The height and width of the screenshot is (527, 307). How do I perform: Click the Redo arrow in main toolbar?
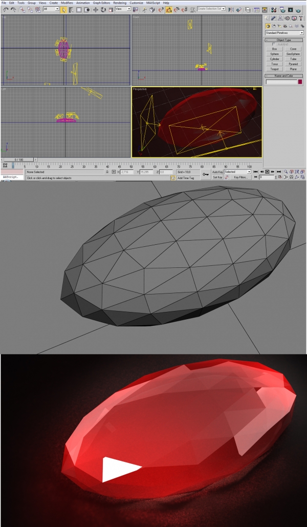[13, 10]
